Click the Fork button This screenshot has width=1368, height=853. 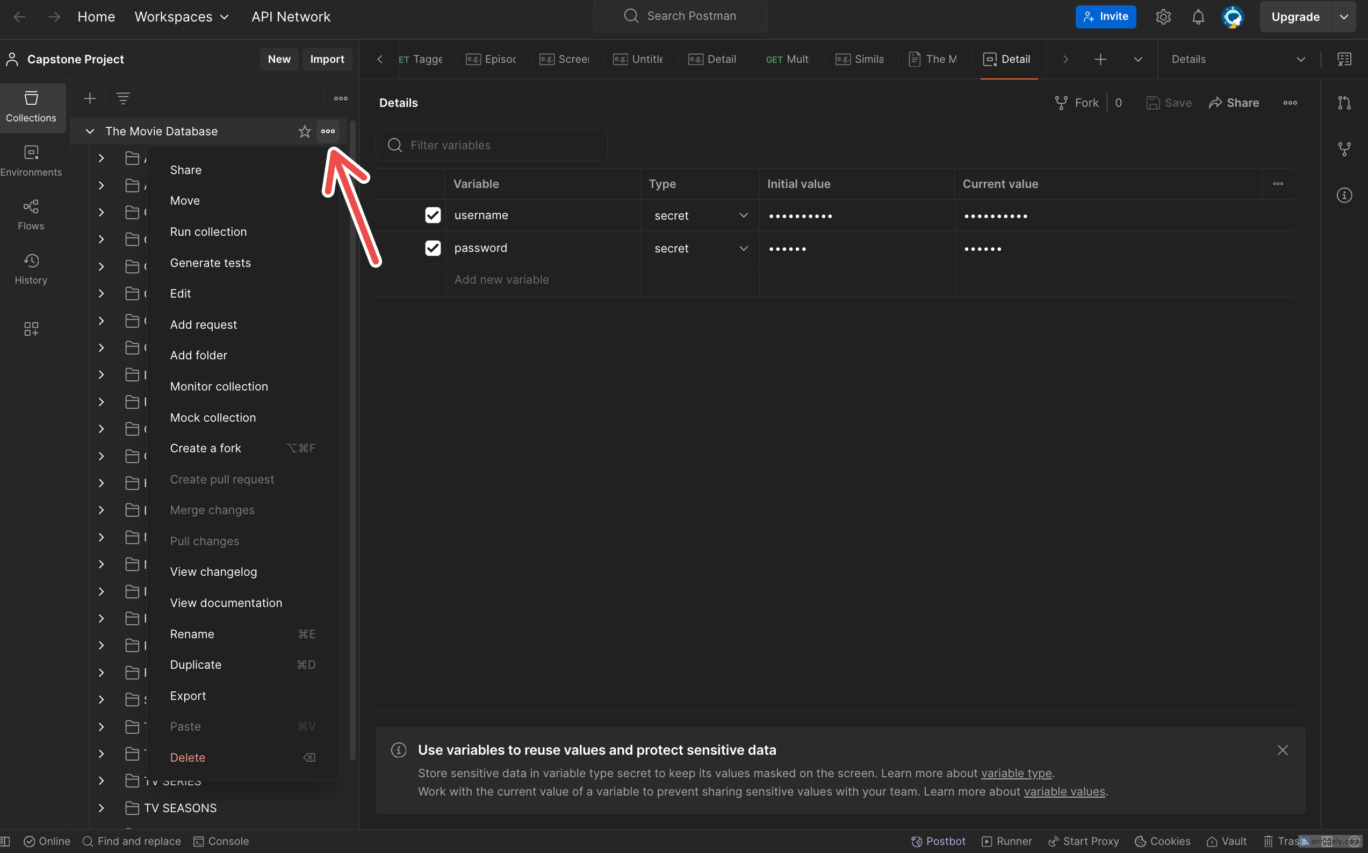click(1076, 103)
